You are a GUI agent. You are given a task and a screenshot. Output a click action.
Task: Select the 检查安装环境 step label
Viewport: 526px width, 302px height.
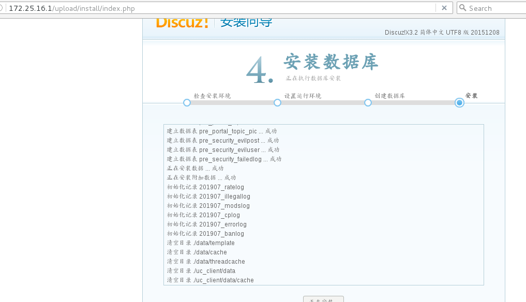tap(213, 96)
